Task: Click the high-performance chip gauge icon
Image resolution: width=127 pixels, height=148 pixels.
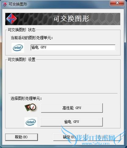Action: click(x=31, y=108)
